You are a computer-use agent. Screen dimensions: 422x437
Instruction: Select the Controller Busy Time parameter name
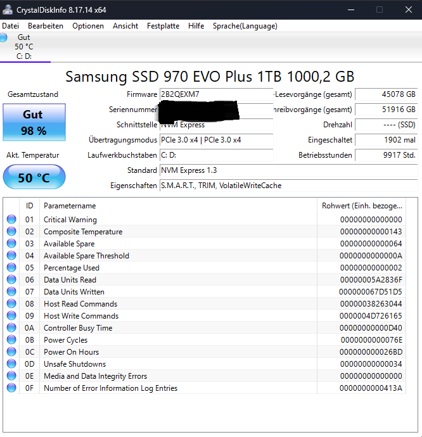tap(78, 328)
